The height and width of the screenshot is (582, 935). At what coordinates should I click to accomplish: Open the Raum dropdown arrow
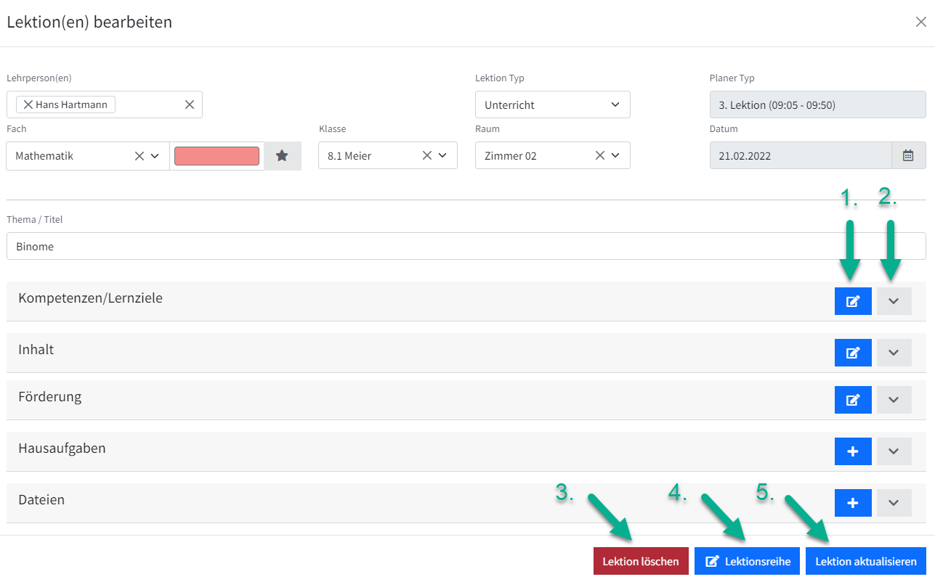(x=615, y=155)
